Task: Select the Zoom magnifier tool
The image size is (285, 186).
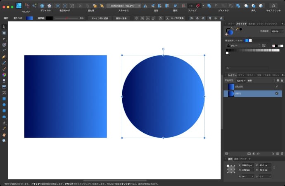Action: click(x=4, y=141)
